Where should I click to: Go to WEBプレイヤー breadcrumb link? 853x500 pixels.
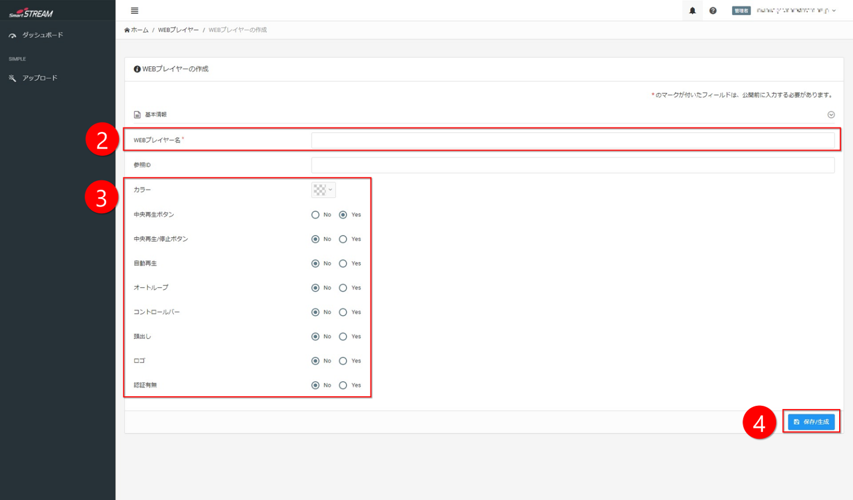(178, 30)
